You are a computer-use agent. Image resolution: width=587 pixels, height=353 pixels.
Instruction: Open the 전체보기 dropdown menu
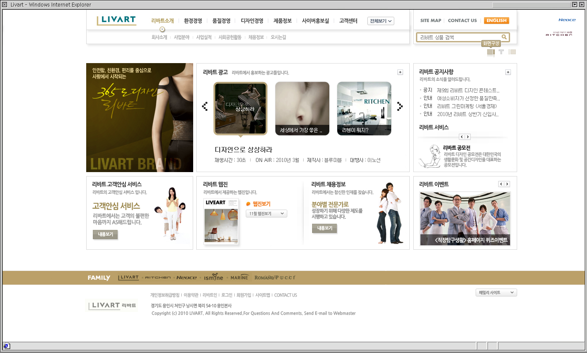coord(381,21)
